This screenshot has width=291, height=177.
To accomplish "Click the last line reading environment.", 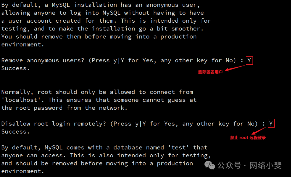I will tap(23, 171).
